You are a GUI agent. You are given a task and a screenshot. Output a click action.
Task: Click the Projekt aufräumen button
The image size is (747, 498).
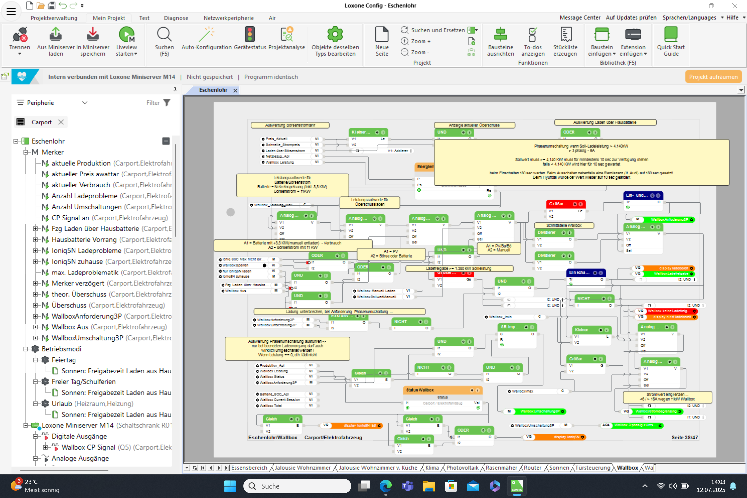click(x=713, y=77)
